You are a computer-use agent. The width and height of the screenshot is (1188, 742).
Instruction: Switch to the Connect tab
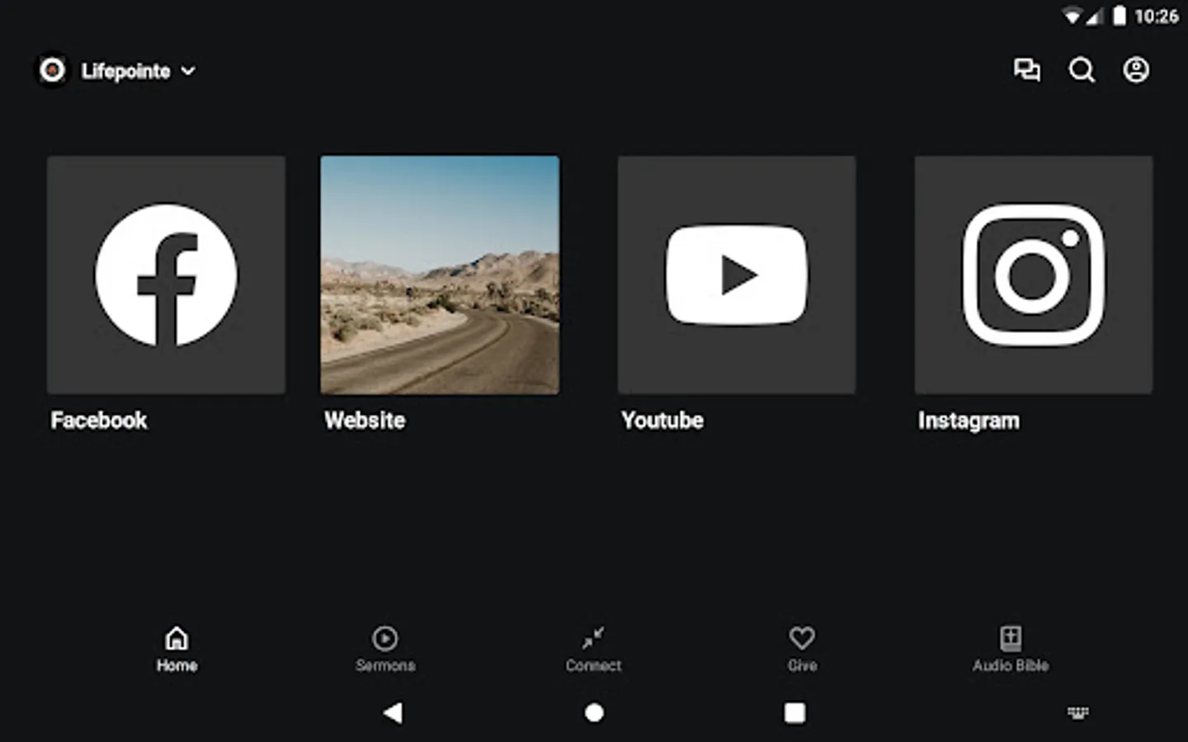593,650
